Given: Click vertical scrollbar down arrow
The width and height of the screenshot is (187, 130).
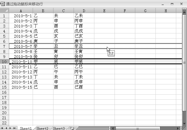Looking at the screenshot, I should 184,124.
